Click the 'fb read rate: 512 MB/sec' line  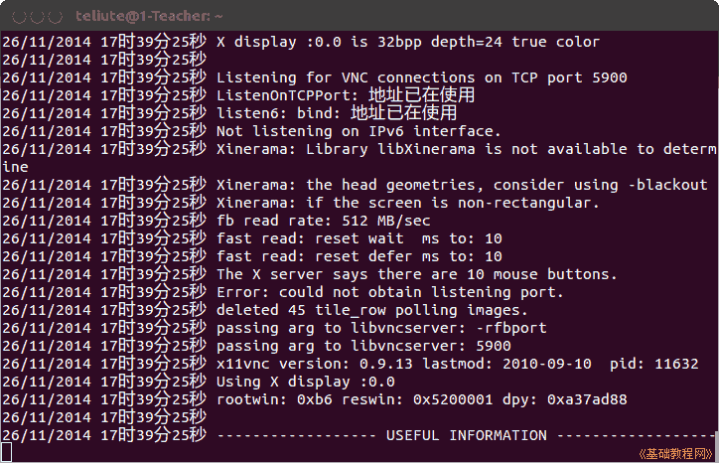click(x=216, y=221)
